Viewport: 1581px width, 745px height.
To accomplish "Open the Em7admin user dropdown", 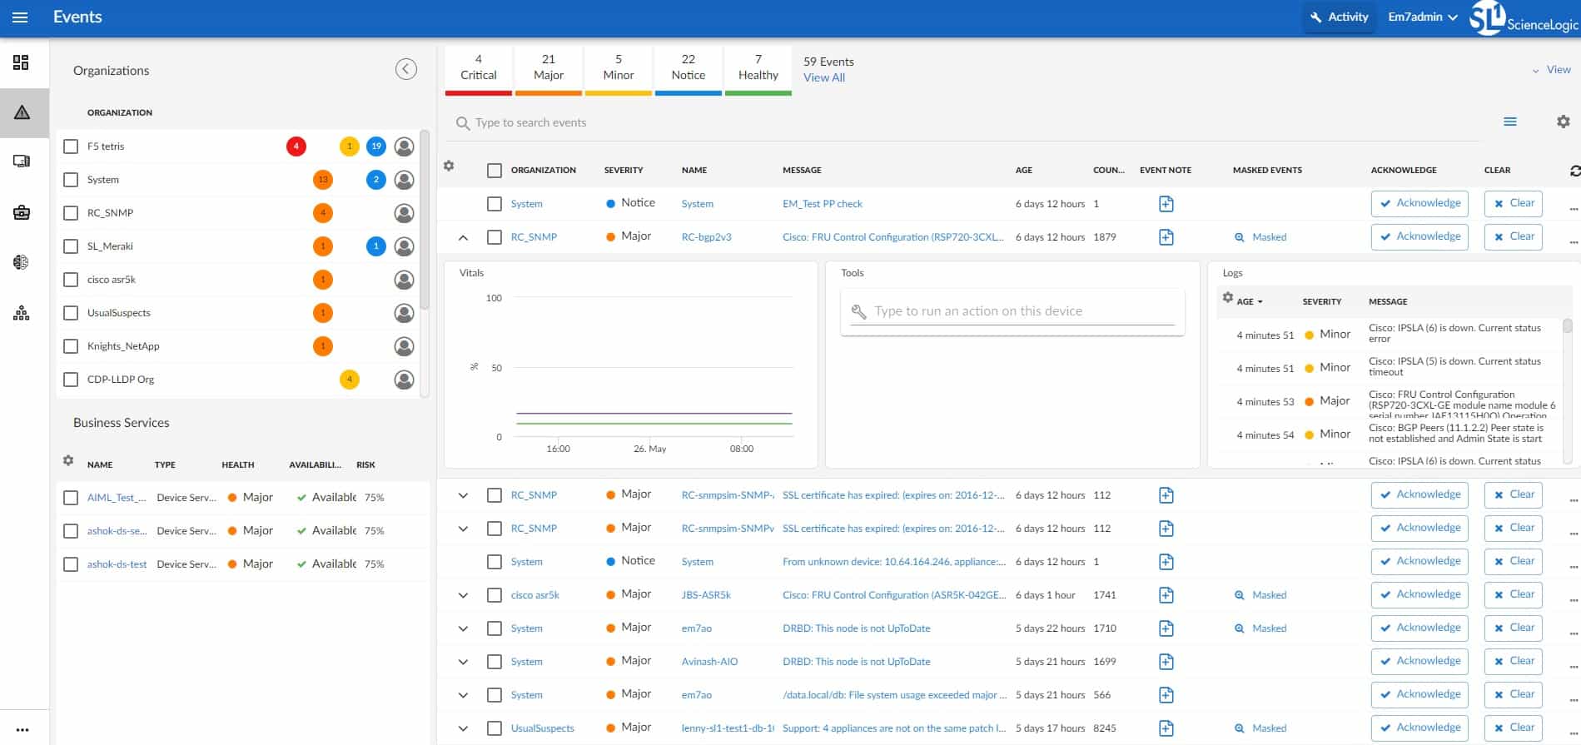I will pyautogui.click(x=1423, y=17).
